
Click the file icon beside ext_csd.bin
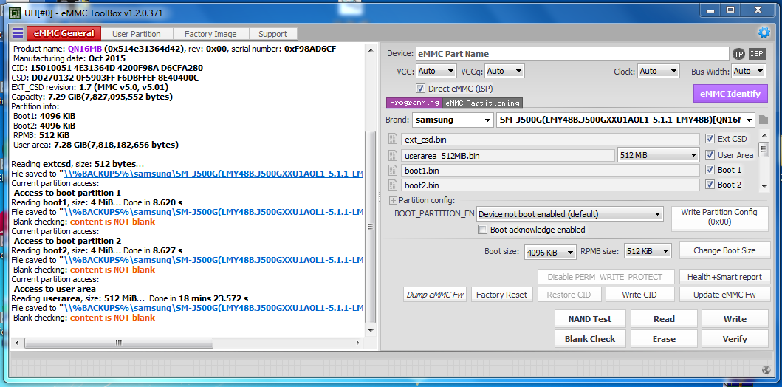[x=393, y=139]
